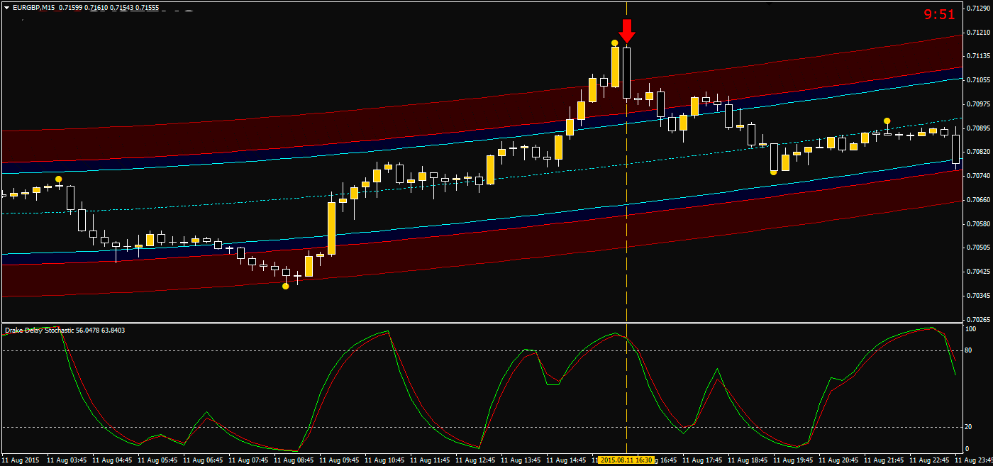993x466 pixels.
Task: Click the yellow dot under the 19:15 candle
Action: point(773,172)
